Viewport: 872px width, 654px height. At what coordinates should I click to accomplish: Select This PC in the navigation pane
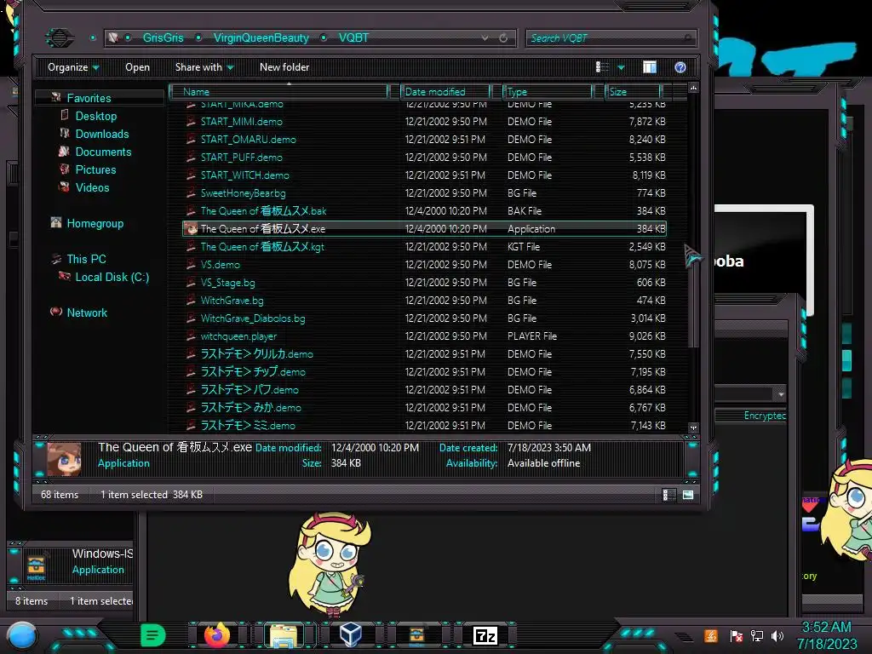86,259
